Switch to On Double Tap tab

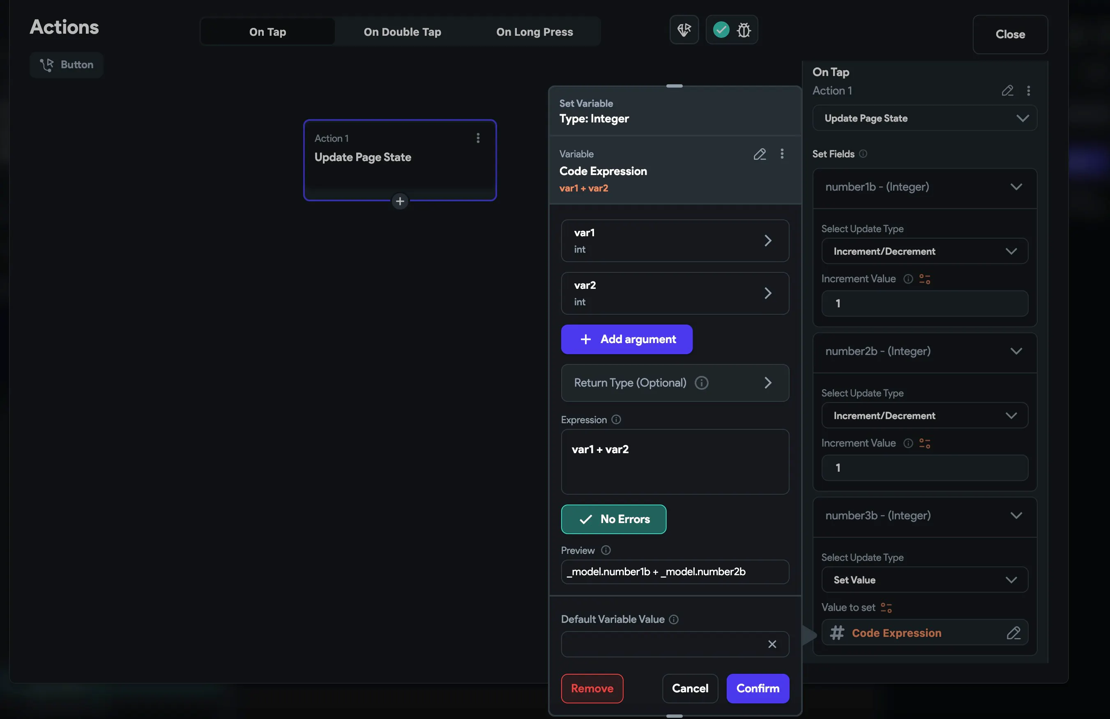pyautogui.click(x=402, y=32)
